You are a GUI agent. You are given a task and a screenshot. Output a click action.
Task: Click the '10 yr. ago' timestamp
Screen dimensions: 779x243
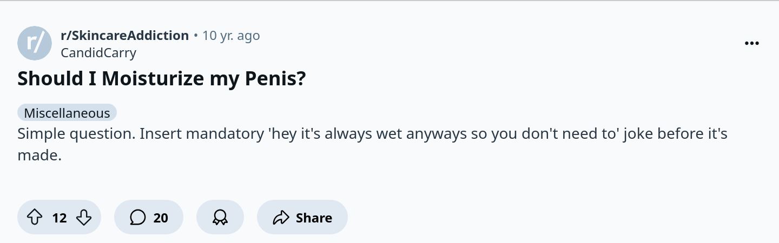[231, 36]
